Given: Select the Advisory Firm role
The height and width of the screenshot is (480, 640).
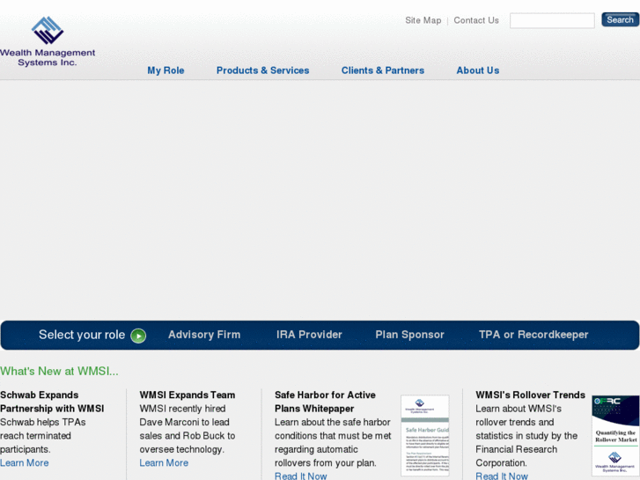Looking at the screenshot, I should coord(204,335).
